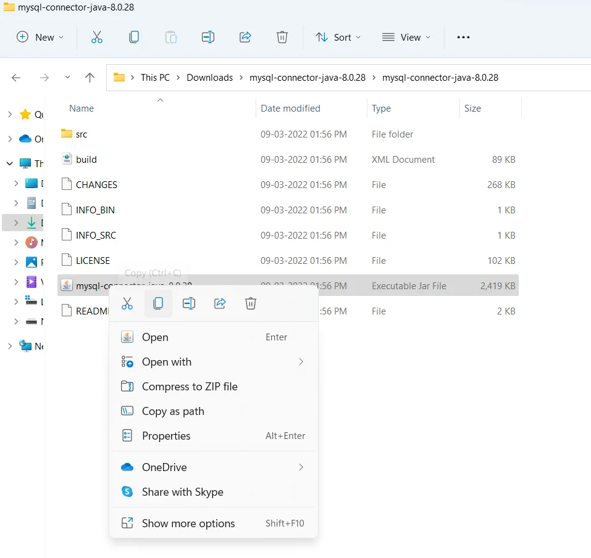Click the trash Delete icon in the context menu
The height and width of the screenshot is (558, 591).
pyautogui.click(x=251, y=303)
